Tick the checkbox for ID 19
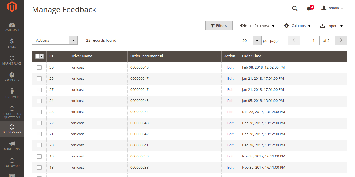The width and height of the screenshot is (355, 177). coord(39,156)
